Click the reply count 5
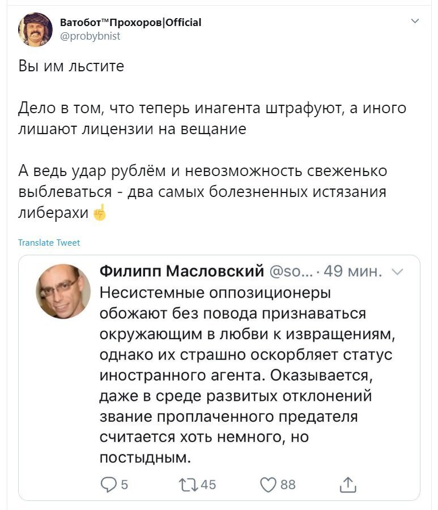438x510 pixels. coord(125,485)
